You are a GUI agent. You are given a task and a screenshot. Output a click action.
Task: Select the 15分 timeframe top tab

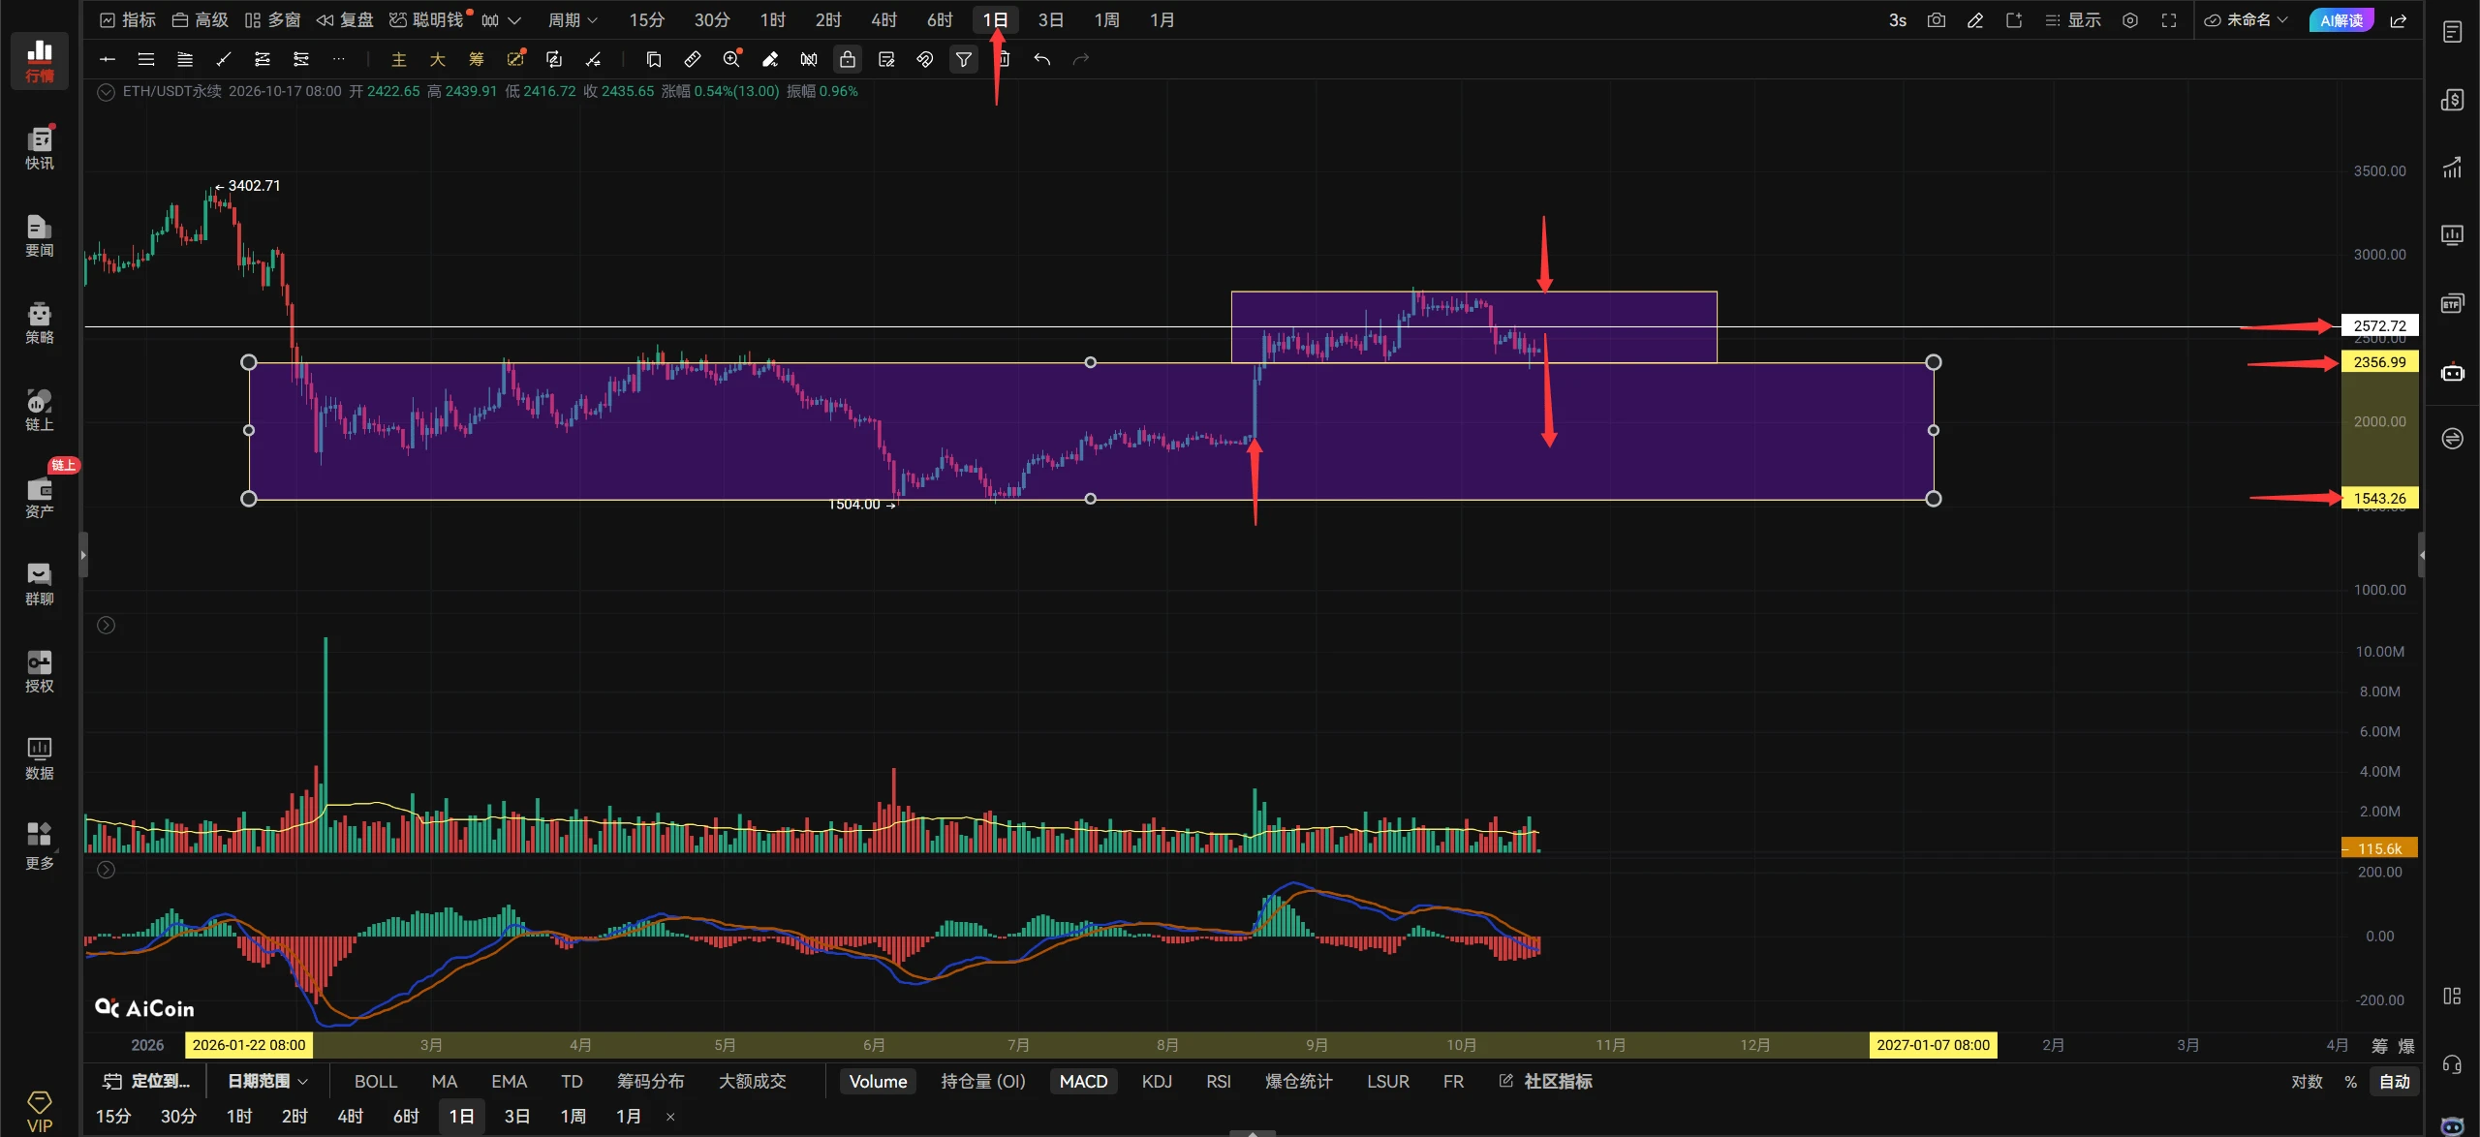point(646,19)
